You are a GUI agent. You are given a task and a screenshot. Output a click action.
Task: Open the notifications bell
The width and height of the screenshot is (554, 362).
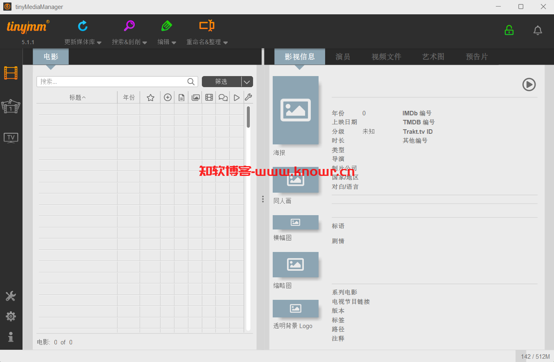pyautogui.click(x=538, y=30)
